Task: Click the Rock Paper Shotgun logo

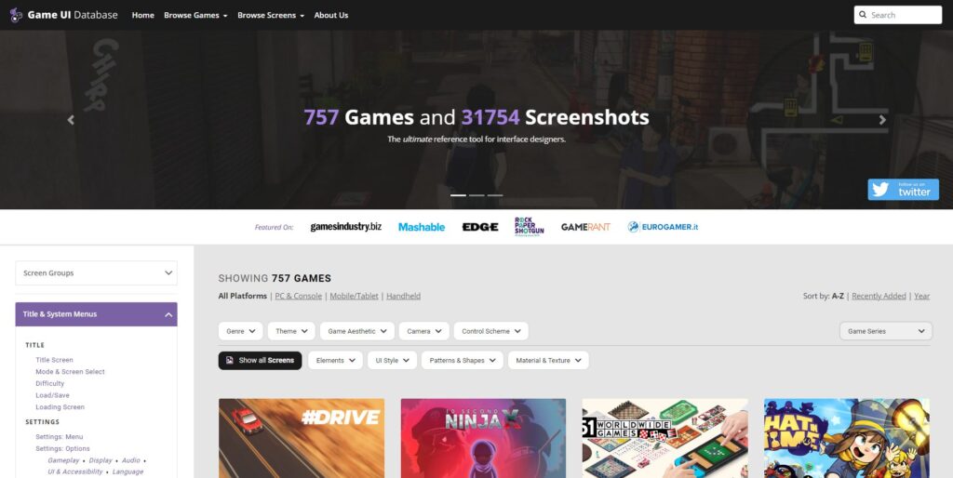Action: point(529,227)
